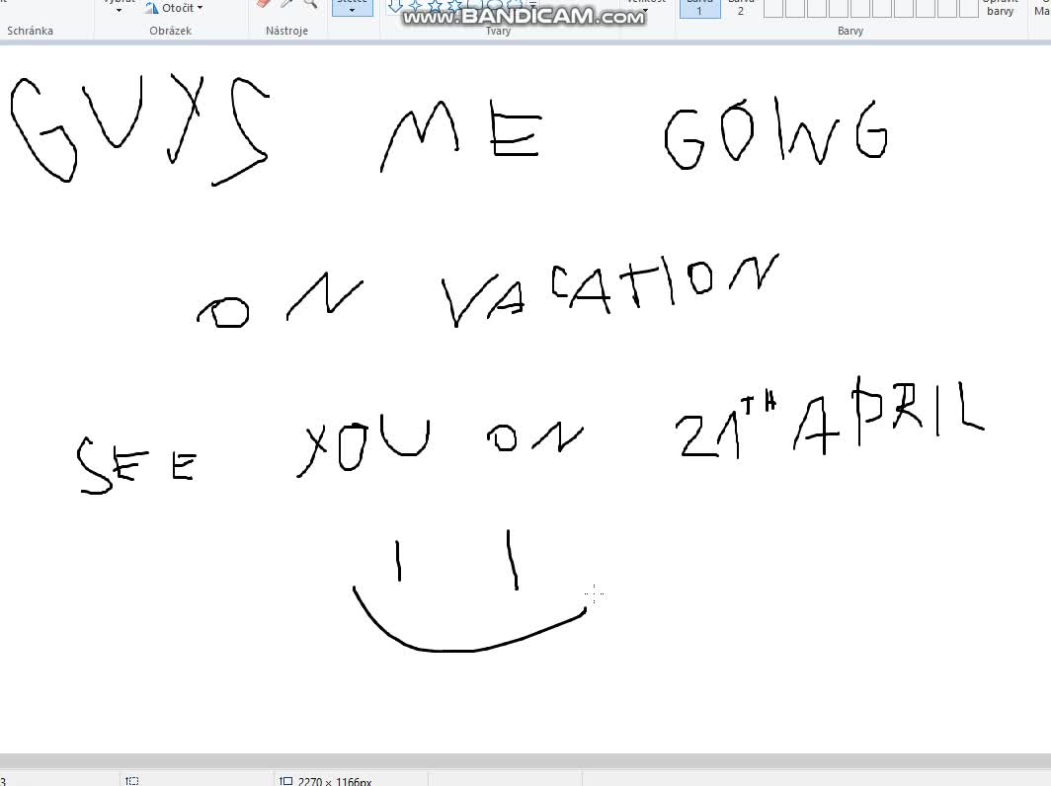Pick the last empty custom color swatch
1051x786 pixels.
[969, 9]
